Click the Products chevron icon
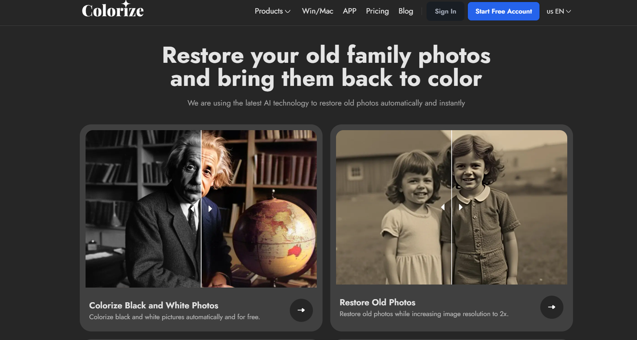This screenshot has width=637, height=340. coord(288,12)
